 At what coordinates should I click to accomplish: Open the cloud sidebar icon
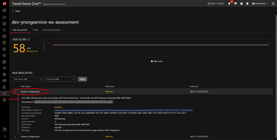[5, 68]
